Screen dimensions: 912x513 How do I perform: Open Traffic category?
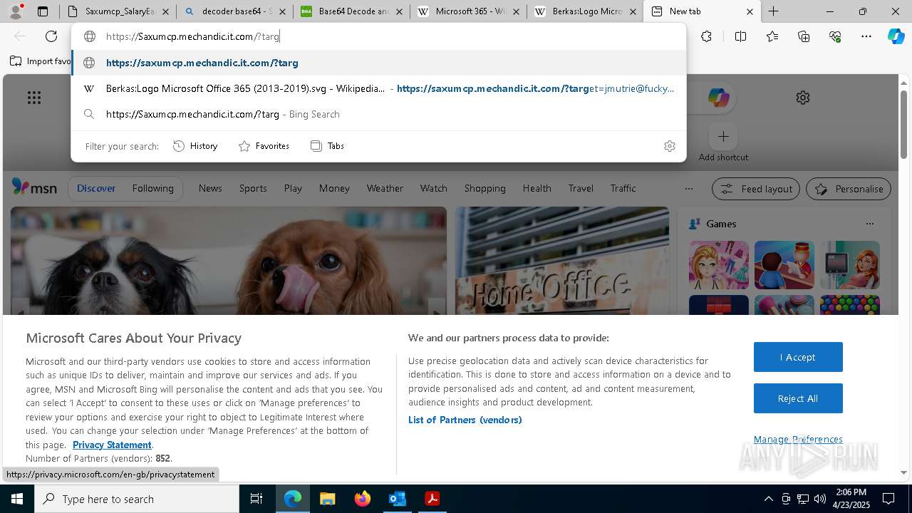[623, 188]
